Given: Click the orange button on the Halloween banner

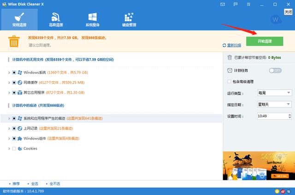Looking at the screenshot, I should click(280, 176).
